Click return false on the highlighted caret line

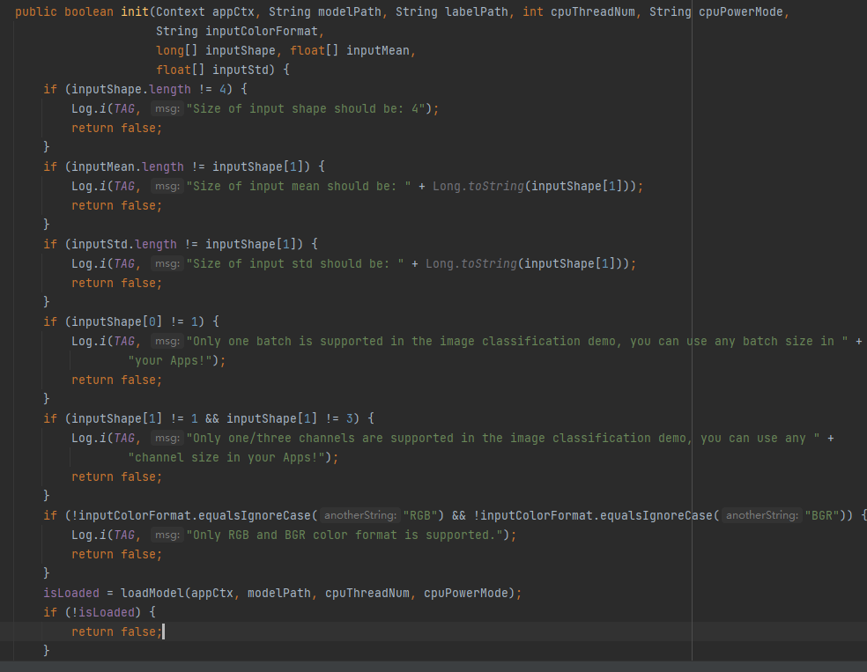click(116, 631)
